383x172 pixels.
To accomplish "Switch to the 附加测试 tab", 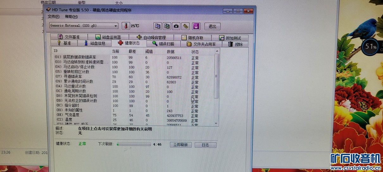I will point(230,38).
